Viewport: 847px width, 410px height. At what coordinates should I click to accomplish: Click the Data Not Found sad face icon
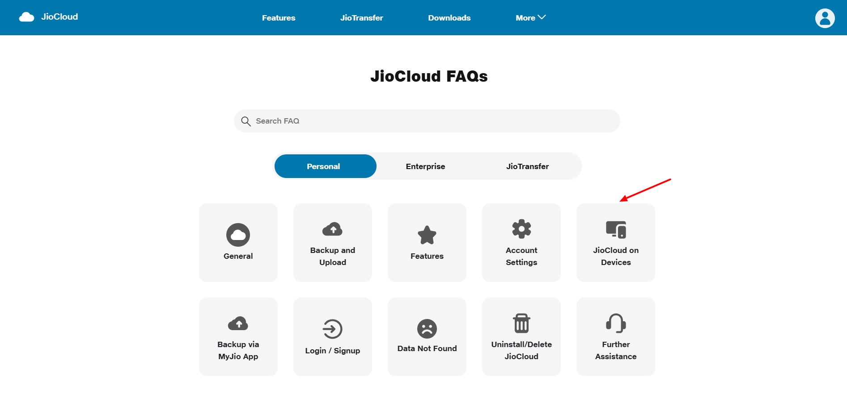(427, 329)
